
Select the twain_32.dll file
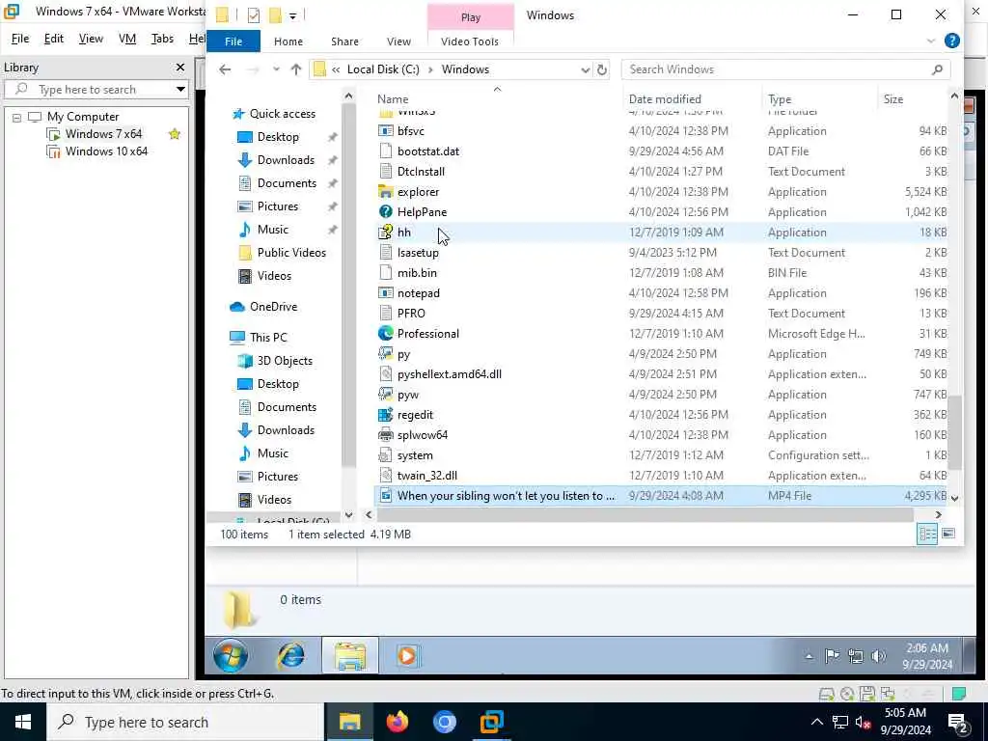point(426,475)
